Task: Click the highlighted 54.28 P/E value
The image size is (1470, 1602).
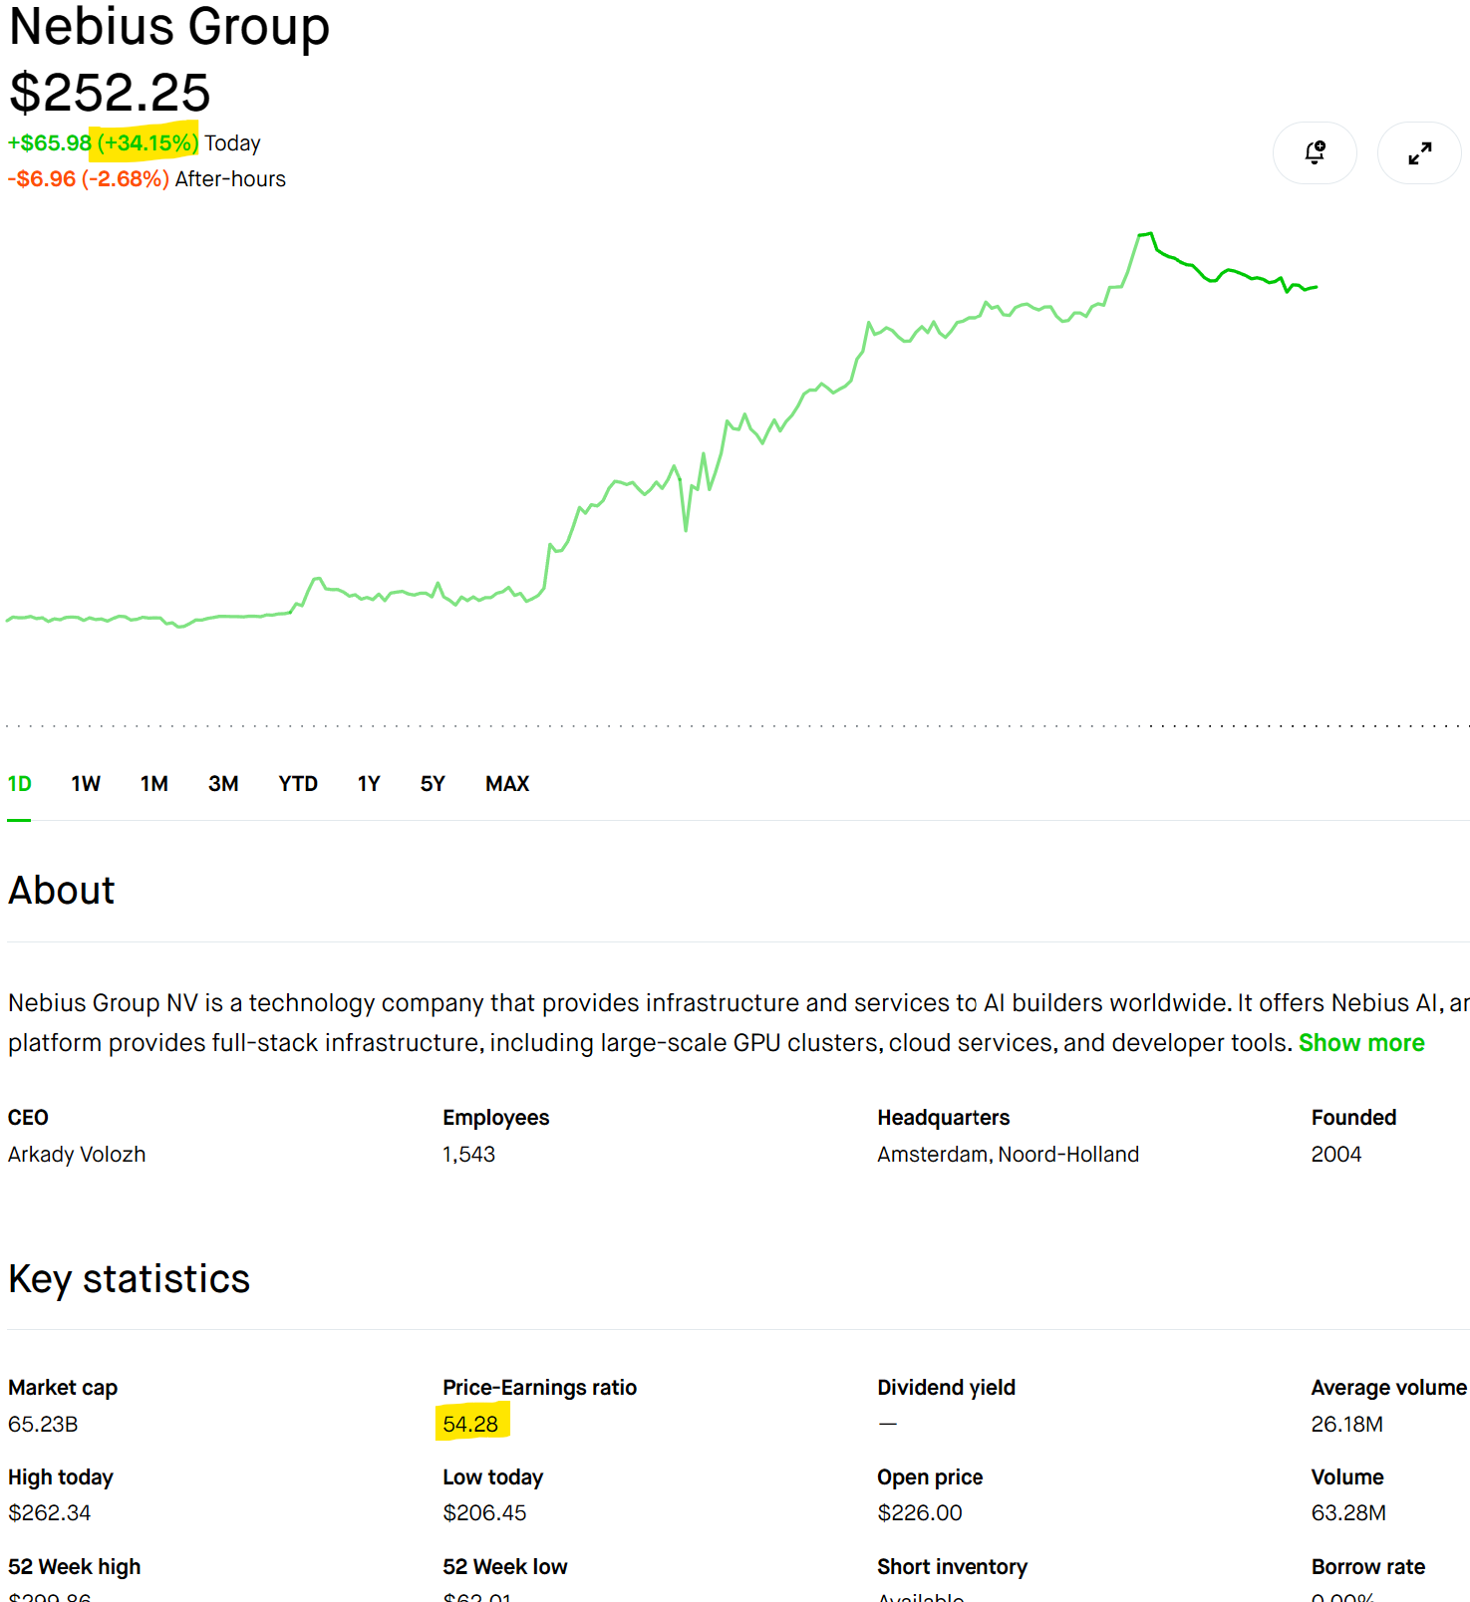Action: (470, 1424)
